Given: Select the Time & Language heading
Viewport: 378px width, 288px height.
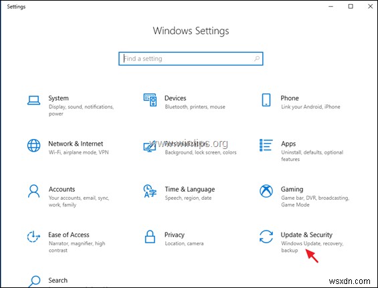Looking at the screenshot, I should (190, 189).
